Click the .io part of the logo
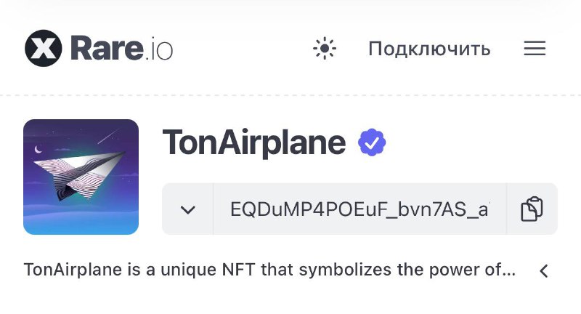Screen dimensions: 581x314 click(159, 49)
